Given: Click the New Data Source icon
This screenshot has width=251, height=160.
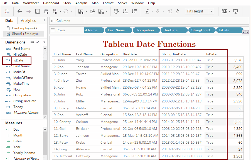Looking at the screenshot, I should (46, 11).
